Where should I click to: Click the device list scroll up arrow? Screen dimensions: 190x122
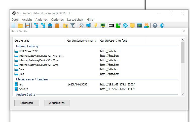click(x=183, y=40)
